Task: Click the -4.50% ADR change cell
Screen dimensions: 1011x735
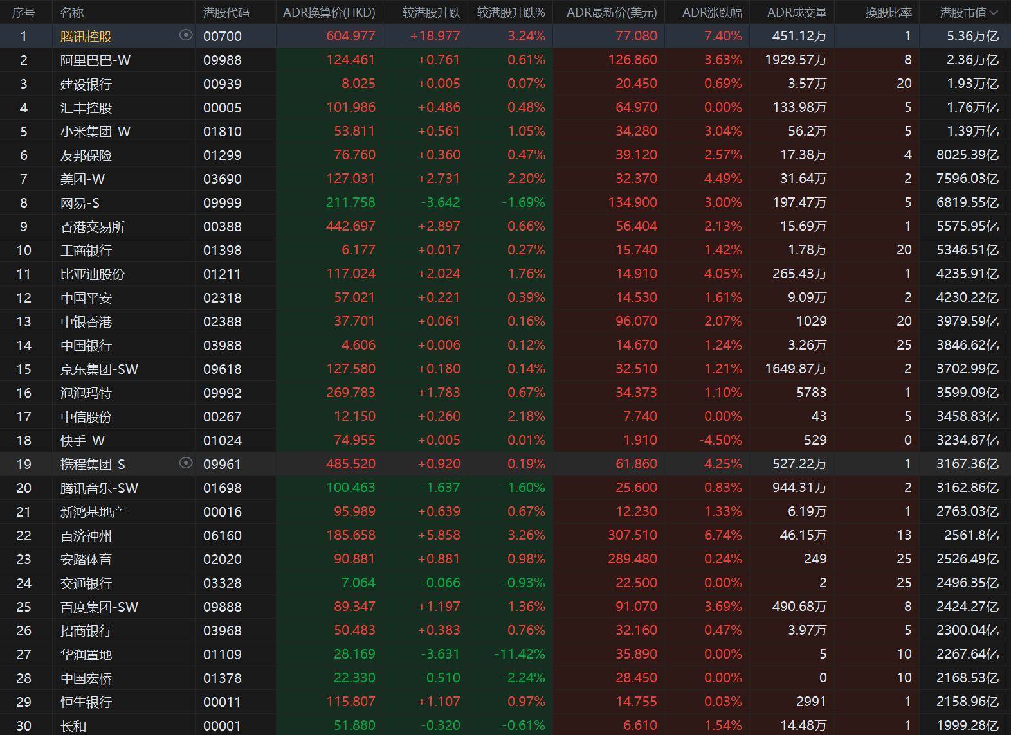Action: point(721,440)
